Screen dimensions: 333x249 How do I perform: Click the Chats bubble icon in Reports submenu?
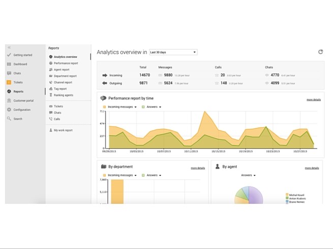51,112
